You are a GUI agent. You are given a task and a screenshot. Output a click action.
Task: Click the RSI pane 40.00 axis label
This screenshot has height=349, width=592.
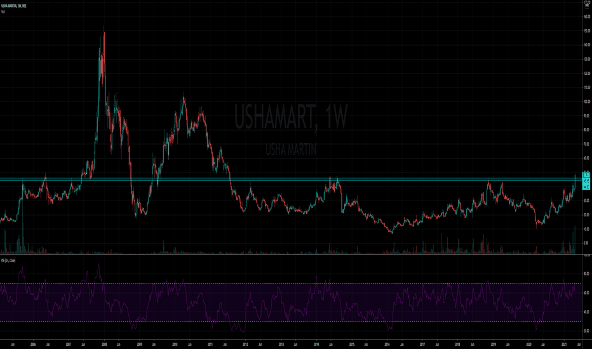[587, 312]
